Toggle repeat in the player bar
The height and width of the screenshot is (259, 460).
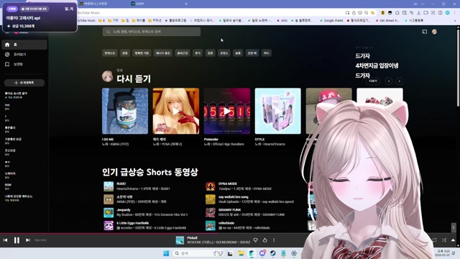click(434, 240)
